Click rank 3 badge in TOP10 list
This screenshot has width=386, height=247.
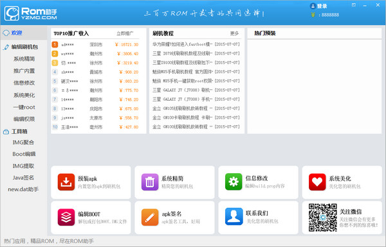[x=55, y=63]
